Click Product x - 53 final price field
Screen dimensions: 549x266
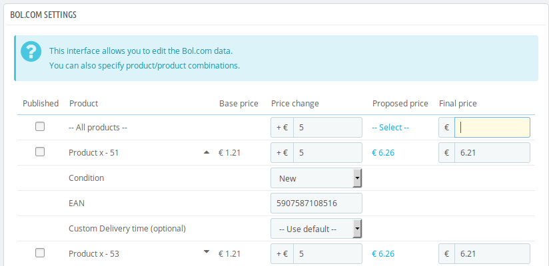pos(492,254)
